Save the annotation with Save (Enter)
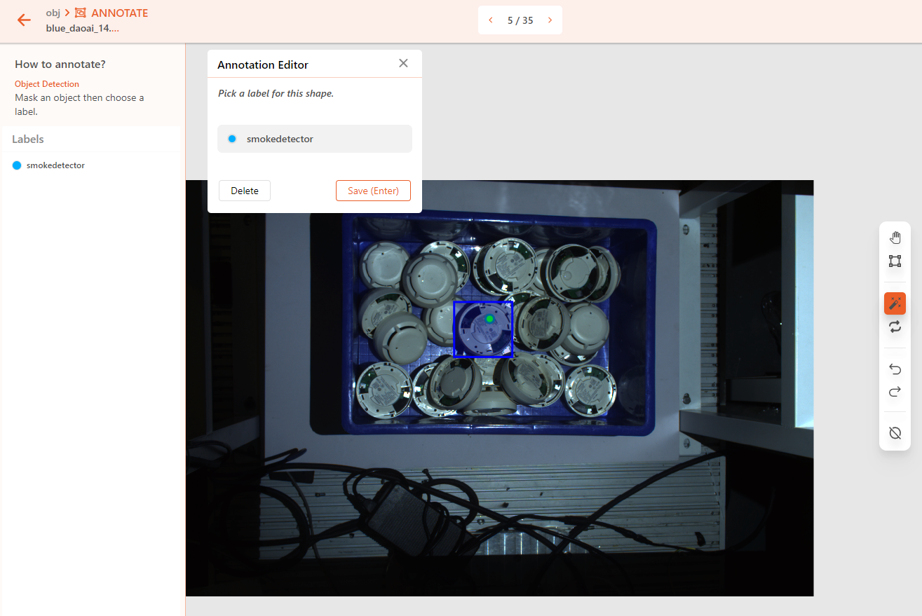922x616 pixels. (x=373, y=191)
